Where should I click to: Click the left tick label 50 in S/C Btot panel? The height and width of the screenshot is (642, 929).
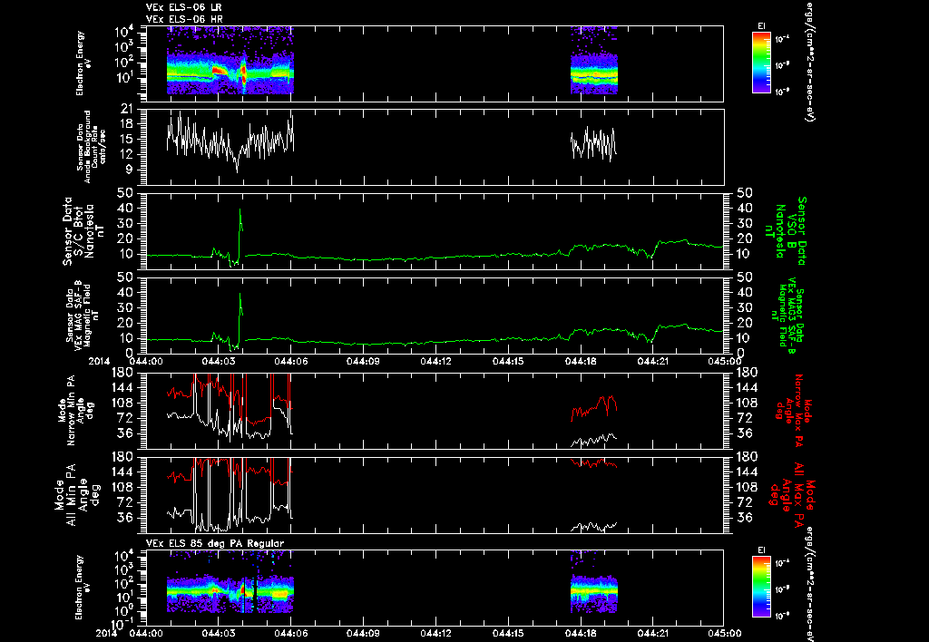click(x=125, y=193)
